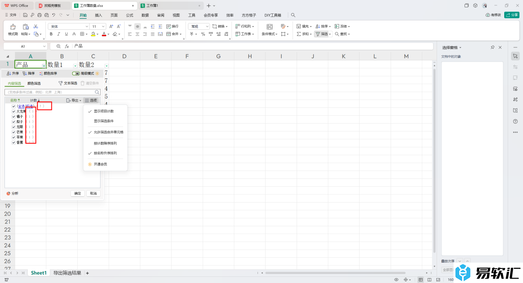Click the 取消 button
523x283 pixels.
click(93, 194)
